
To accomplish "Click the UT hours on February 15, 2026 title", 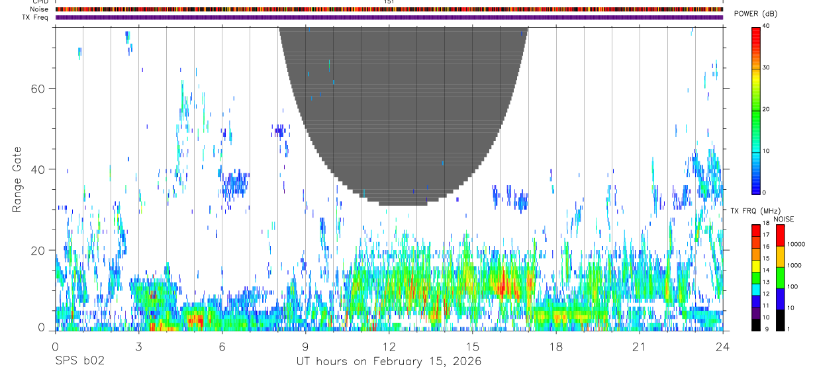I will pos(389,362).
